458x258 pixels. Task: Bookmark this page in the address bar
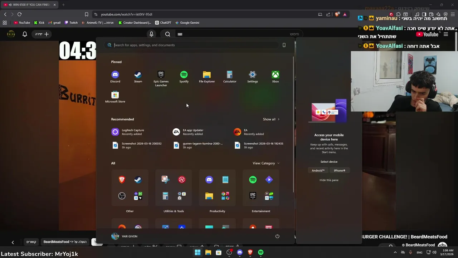tap(86, 14)
